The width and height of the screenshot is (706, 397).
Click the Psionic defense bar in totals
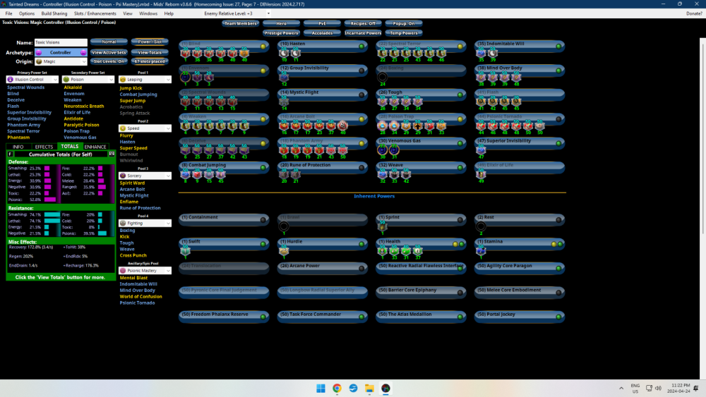coord(50,200)
